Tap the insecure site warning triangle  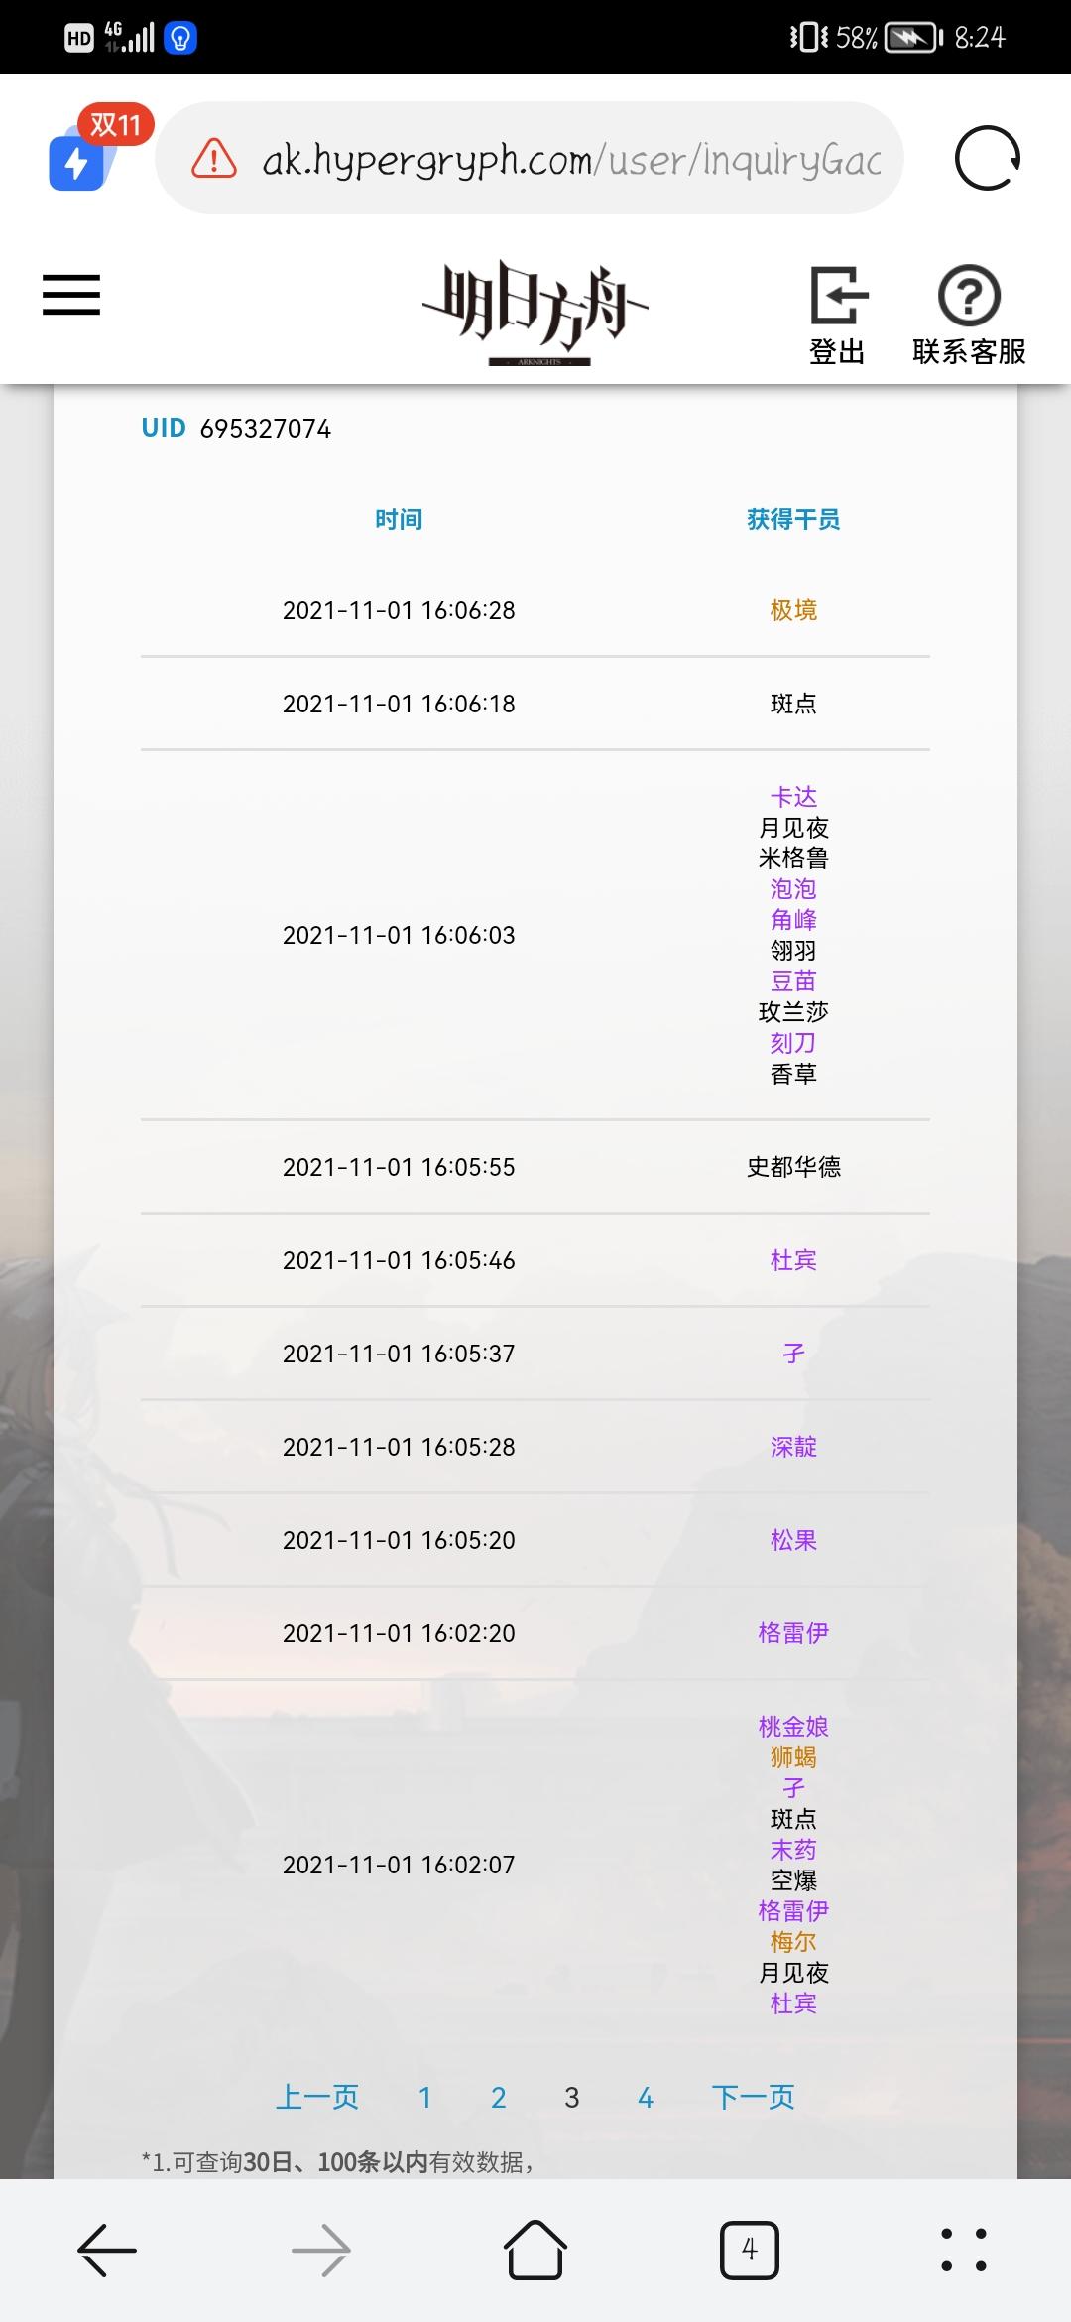[214, 159]
